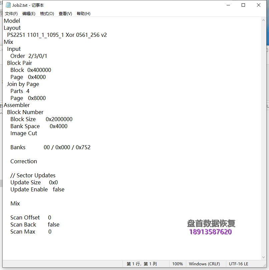
Task: Close the Job2.txt Notepad window
Action: tap(259, 5)
